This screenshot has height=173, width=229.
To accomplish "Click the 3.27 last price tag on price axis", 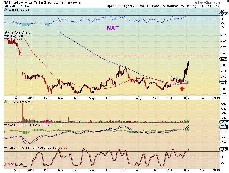I will [x=223, y=59].
